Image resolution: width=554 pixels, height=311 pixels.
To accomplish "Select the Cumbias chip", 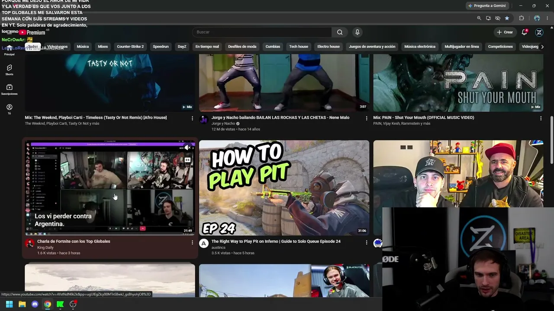I will coord(273,47).
